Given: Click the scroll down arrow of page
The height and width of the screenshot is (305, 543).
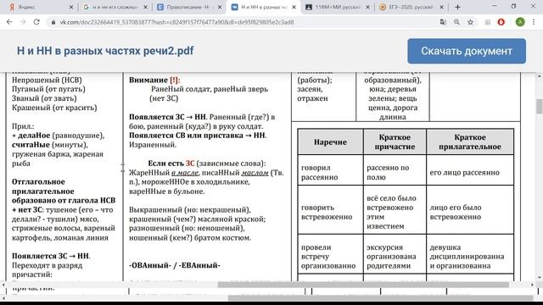Looking at the screenshot, I should (540, 277).
